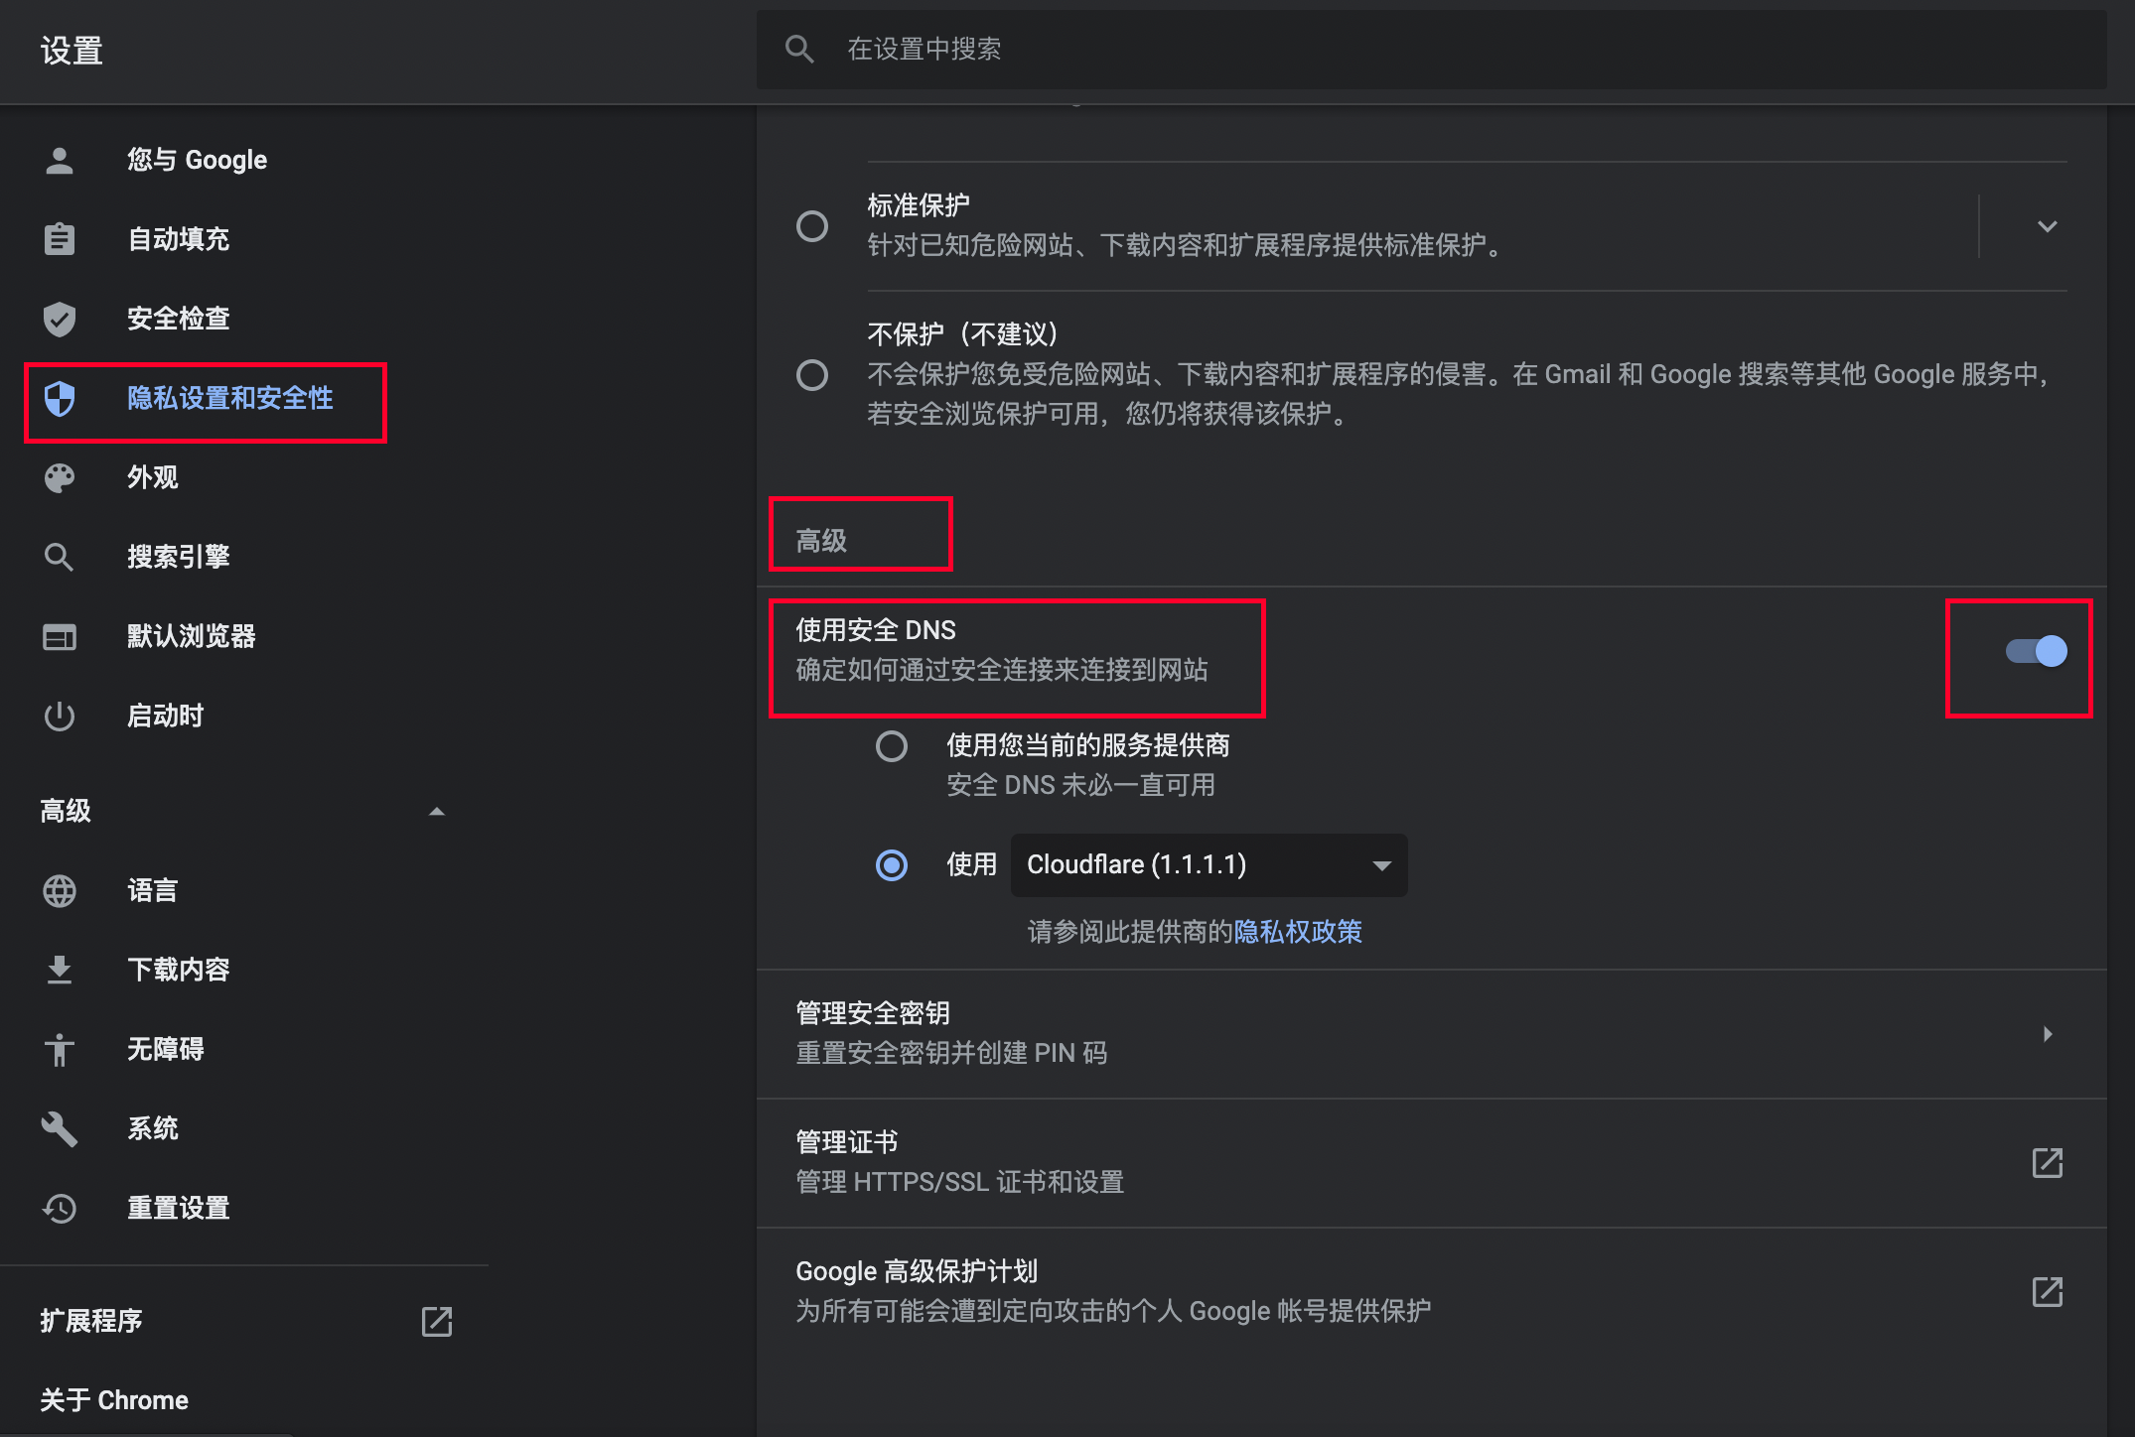The width and height of the screenshot is (2135, 1437).
Task: Click the 管理证书 row
Action: pyautogui.click(x=1431, y=1162)
